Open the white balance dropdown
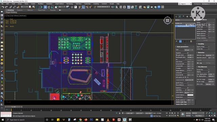This screenshot has width=217, height=122. (x=189, y=93)
